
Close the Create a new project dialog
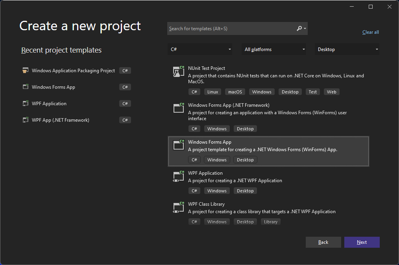pos(389,7)
